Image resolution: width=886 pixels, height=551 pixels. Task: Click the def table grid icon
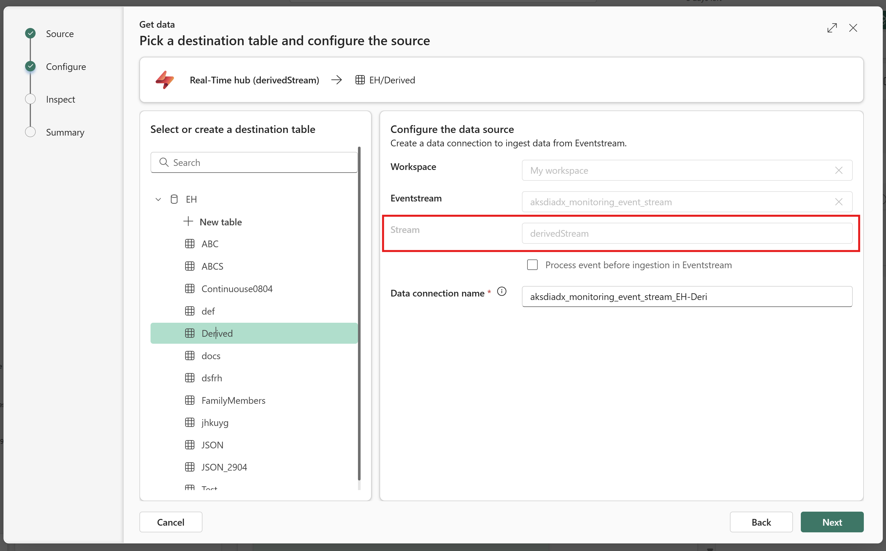[190, 311]
